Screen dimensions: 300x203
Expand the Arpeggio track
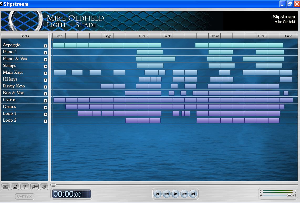(x=45, y=46)
